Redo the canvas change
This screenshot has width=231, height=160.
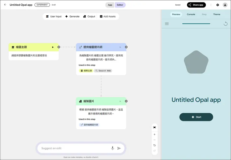[x=155, y=151]
